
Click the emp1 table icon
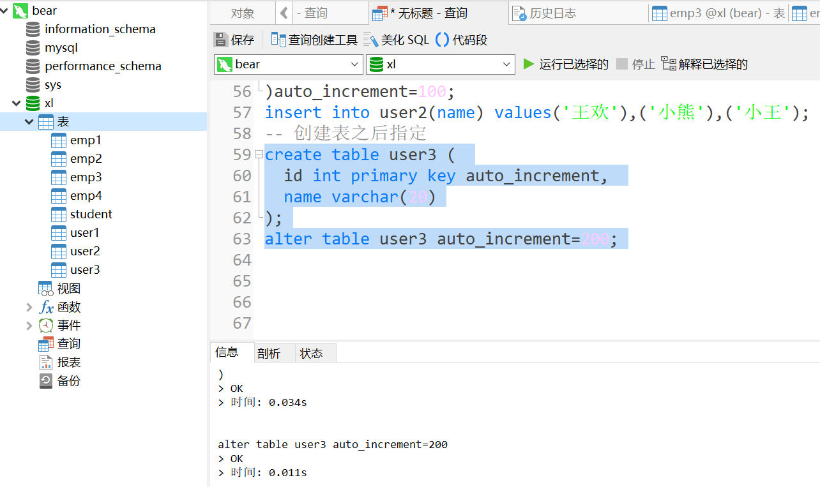(59, 140)
